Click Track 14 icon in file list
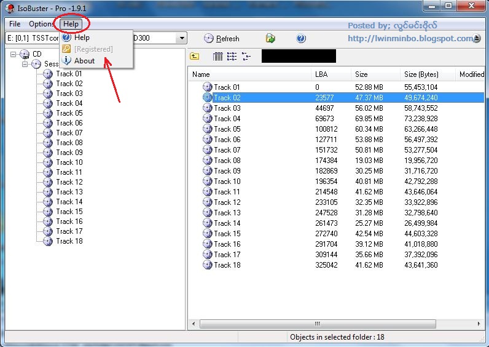 (x=208, y=223)
